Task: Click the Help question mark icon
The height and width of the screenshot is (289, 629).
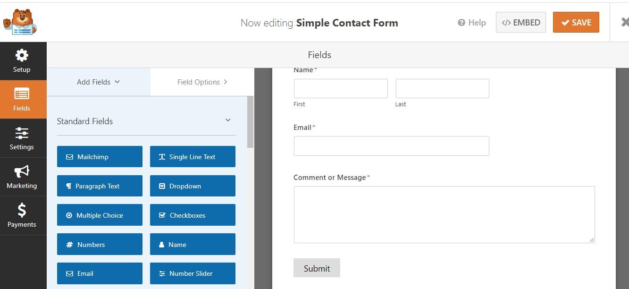Action: 461,23
